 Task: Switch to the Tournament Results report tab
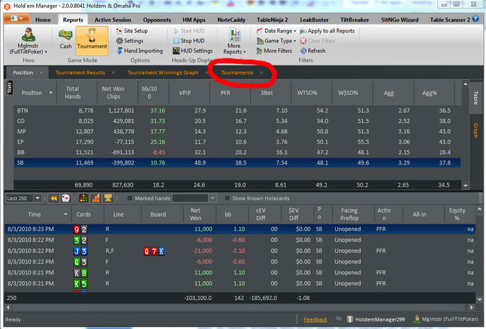(81, 72)
